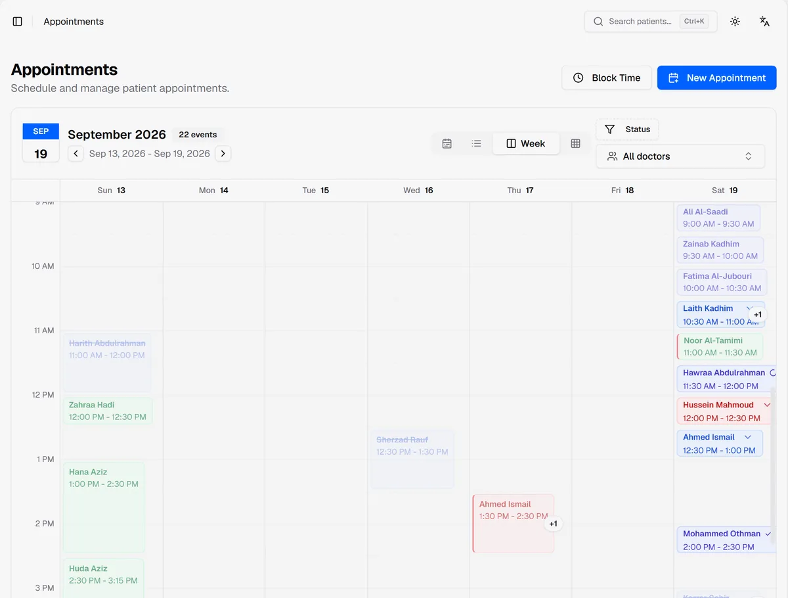
Task: Select the Thu 17 day header
Action: [521, 191]
